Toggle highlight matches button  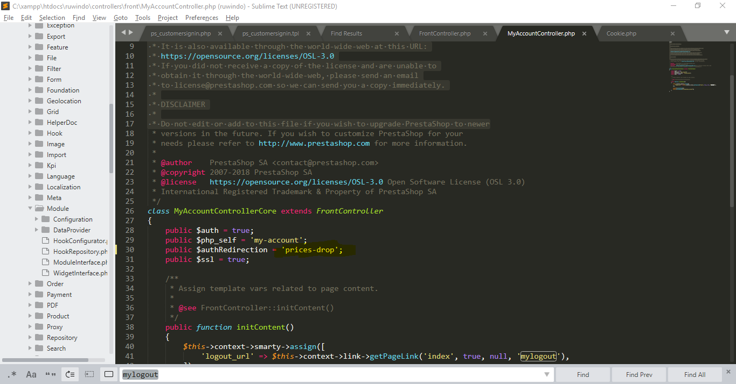pyautogui.click(x=109, y=374)
